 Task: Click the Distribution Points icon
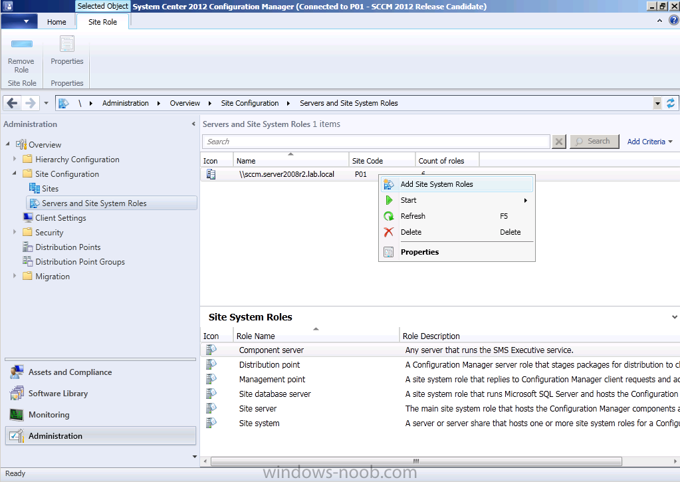coord(28,247)
